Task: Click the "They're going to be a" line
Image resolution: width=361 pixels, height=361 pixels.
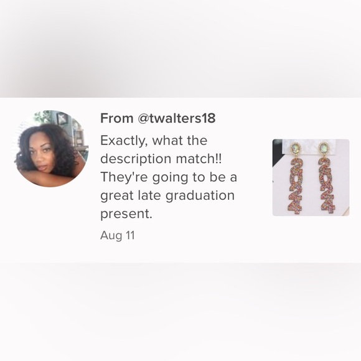Action: [169, 177]
